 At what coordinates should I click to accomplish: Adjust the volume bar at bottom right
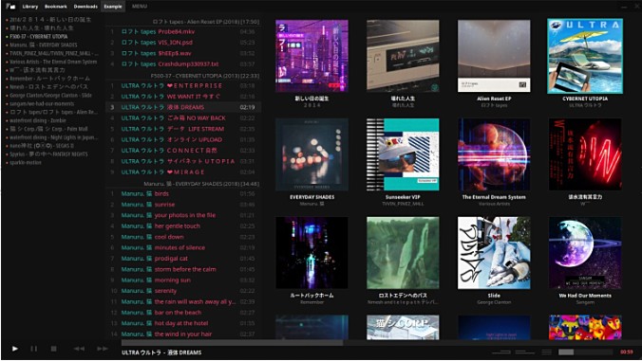click(x=586, y=352)
